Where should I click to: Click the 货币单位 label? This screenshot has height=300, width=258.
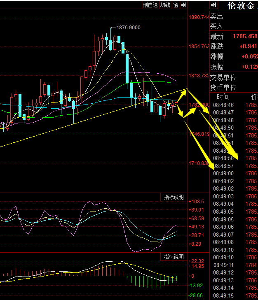[223, 87]
